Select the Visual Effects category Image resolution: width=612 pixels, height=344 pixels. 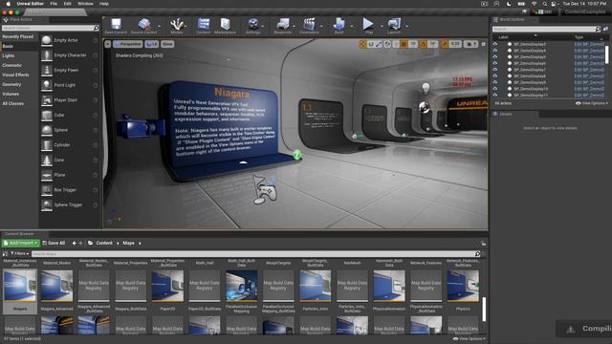tap(15, 75)
